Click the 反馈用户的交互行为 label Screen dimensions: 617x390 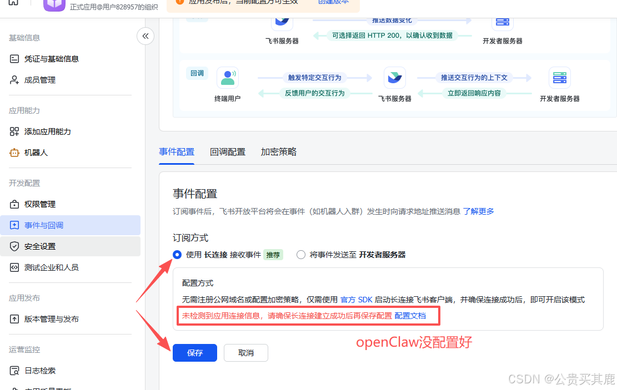[315, 93]
